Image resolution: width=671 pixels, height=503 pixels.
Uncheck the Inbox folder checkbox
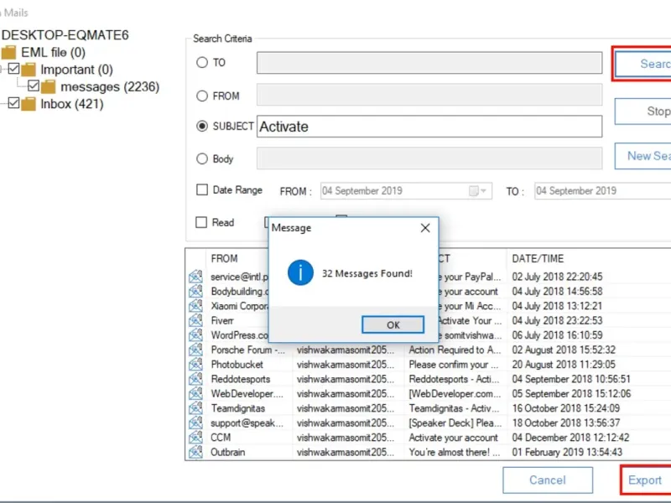13,102
